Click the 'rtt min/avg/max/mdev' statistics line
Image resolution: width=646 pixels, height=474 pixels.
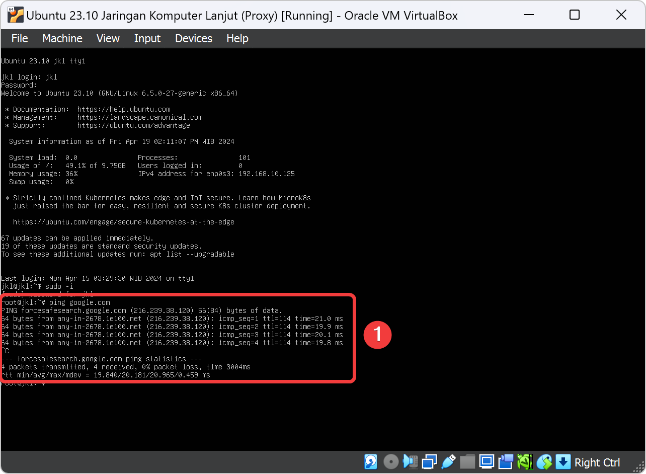click(106, 375)
